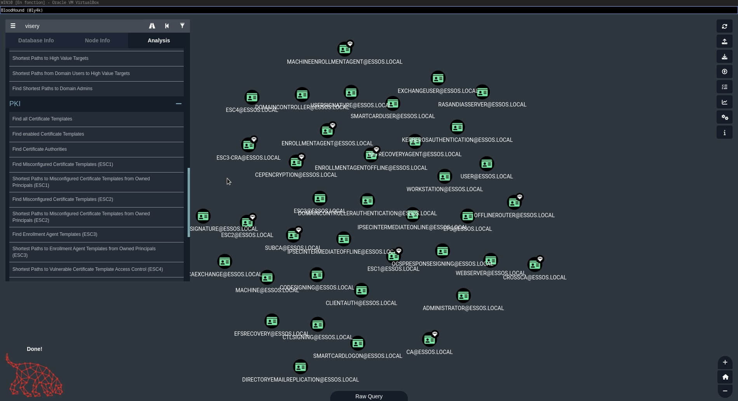Click the pathfinding road icon
738x401 pixels.
coord(152,26)
